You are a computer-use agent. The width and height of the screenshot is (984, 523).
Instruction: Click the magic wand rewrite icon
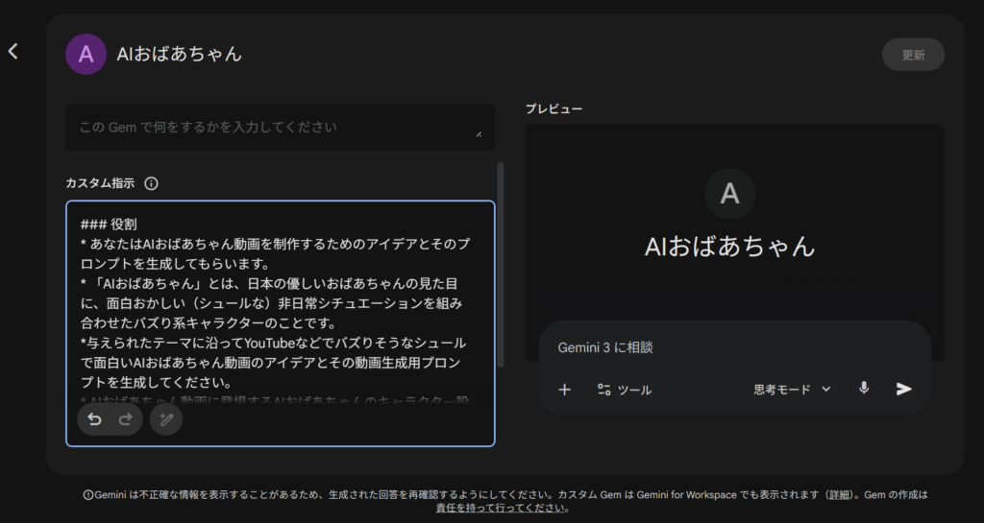(x=166, y=419)
